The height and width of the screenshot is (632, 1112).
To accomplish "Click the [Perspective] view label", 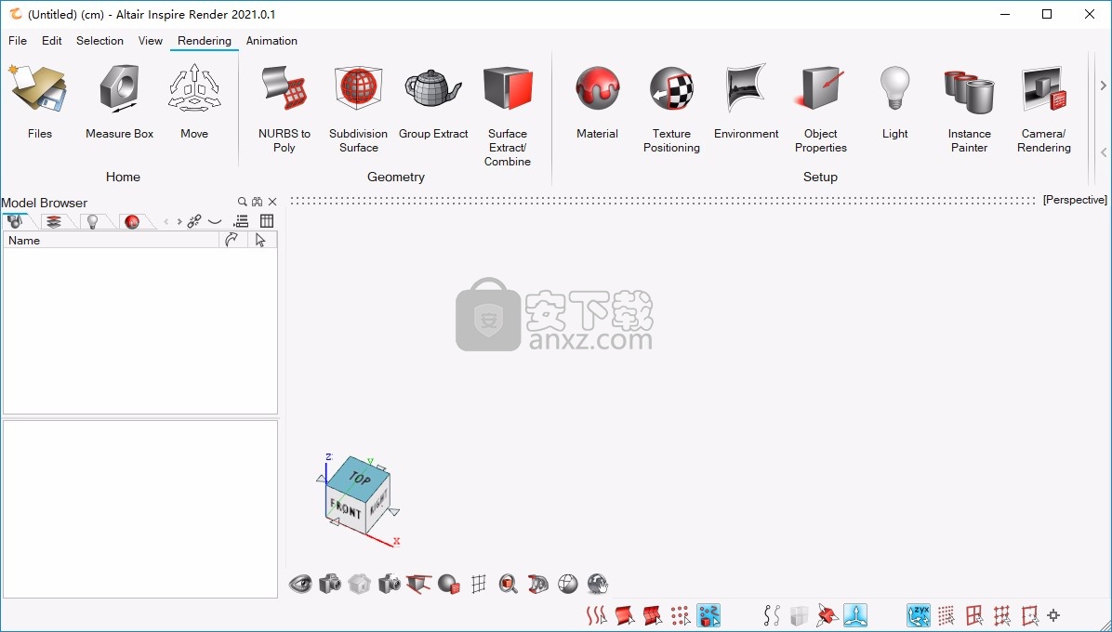I will [x=1075, y=200].
